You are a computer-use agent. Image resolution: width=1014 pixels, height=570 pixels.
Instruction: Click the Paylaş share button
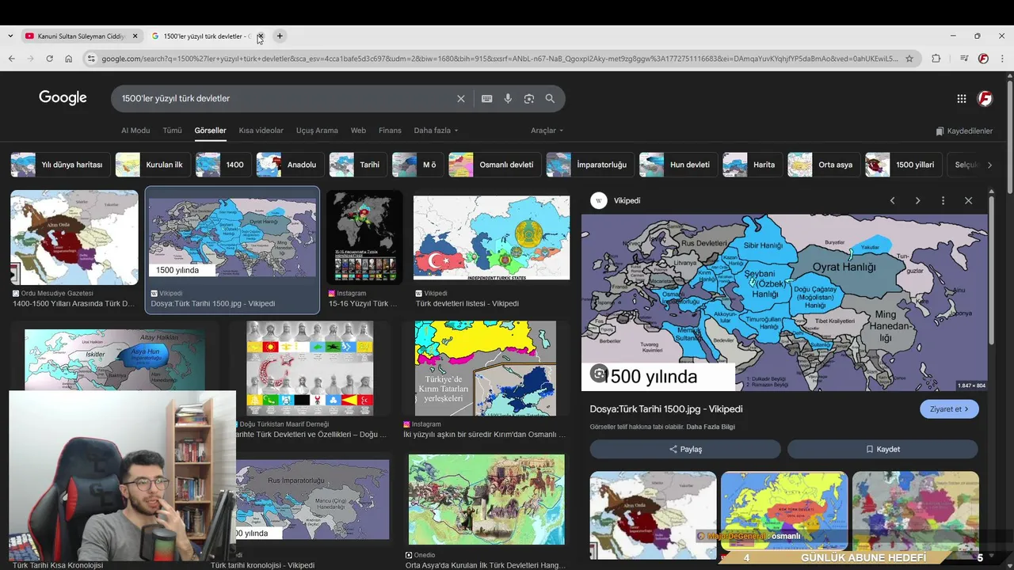(x=685, y=449)
